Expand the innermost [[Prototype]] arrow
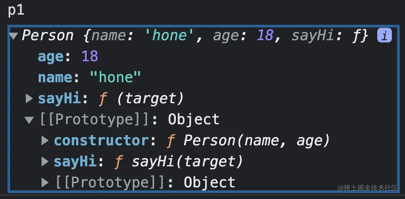Image resolution: width=405 pixels, height=199 pixels. point(45,183)
